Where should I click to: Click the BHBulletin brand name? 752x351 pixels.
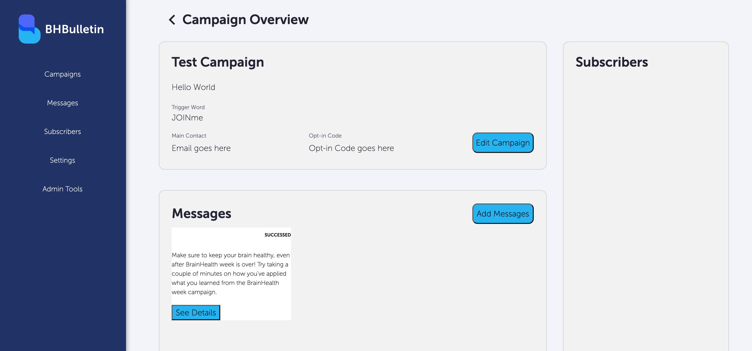click(x=75, y=29)
